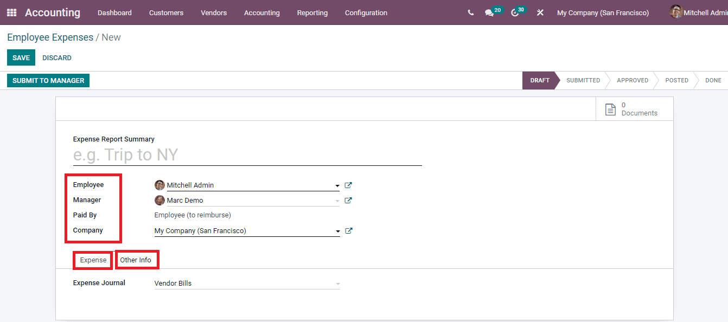Click DISCARD to cancel changes
The image size is (728, 322).
pos(56,57)
